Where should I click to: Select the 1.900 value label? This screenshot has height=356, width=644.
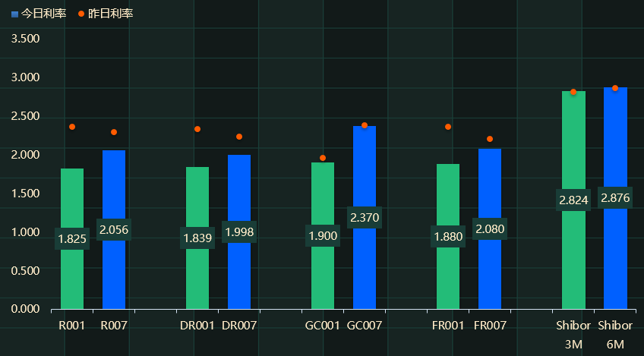click(323, 236)
